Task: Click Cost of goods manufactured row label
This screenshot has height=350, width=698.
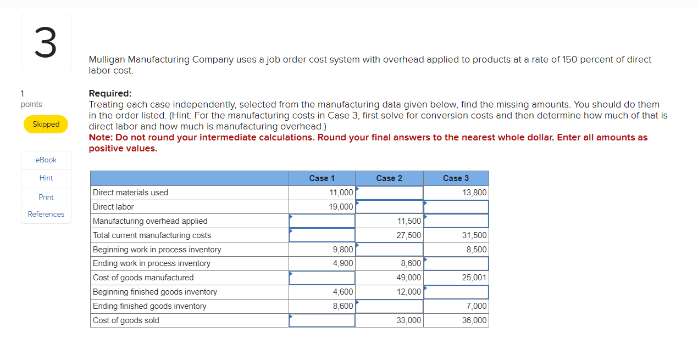Action: click(143, 278)
